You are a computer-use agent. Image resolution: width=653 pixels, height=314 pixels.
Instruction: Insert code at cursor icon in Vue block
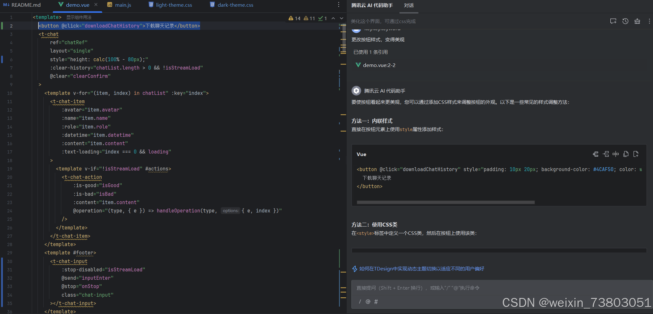point(596,154)
